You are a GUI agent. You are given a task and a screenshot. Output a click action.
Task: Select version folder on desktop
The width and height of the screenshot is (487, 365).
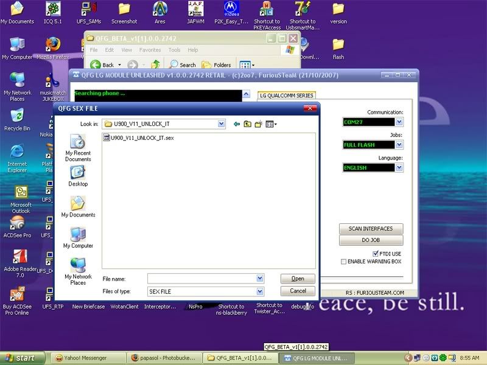[338, 13]
